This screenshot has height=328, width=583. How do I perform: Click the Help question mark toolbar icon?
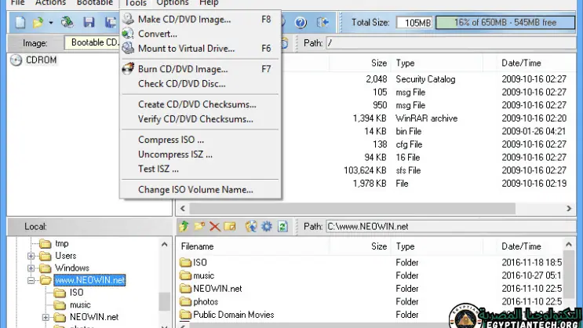301,23
